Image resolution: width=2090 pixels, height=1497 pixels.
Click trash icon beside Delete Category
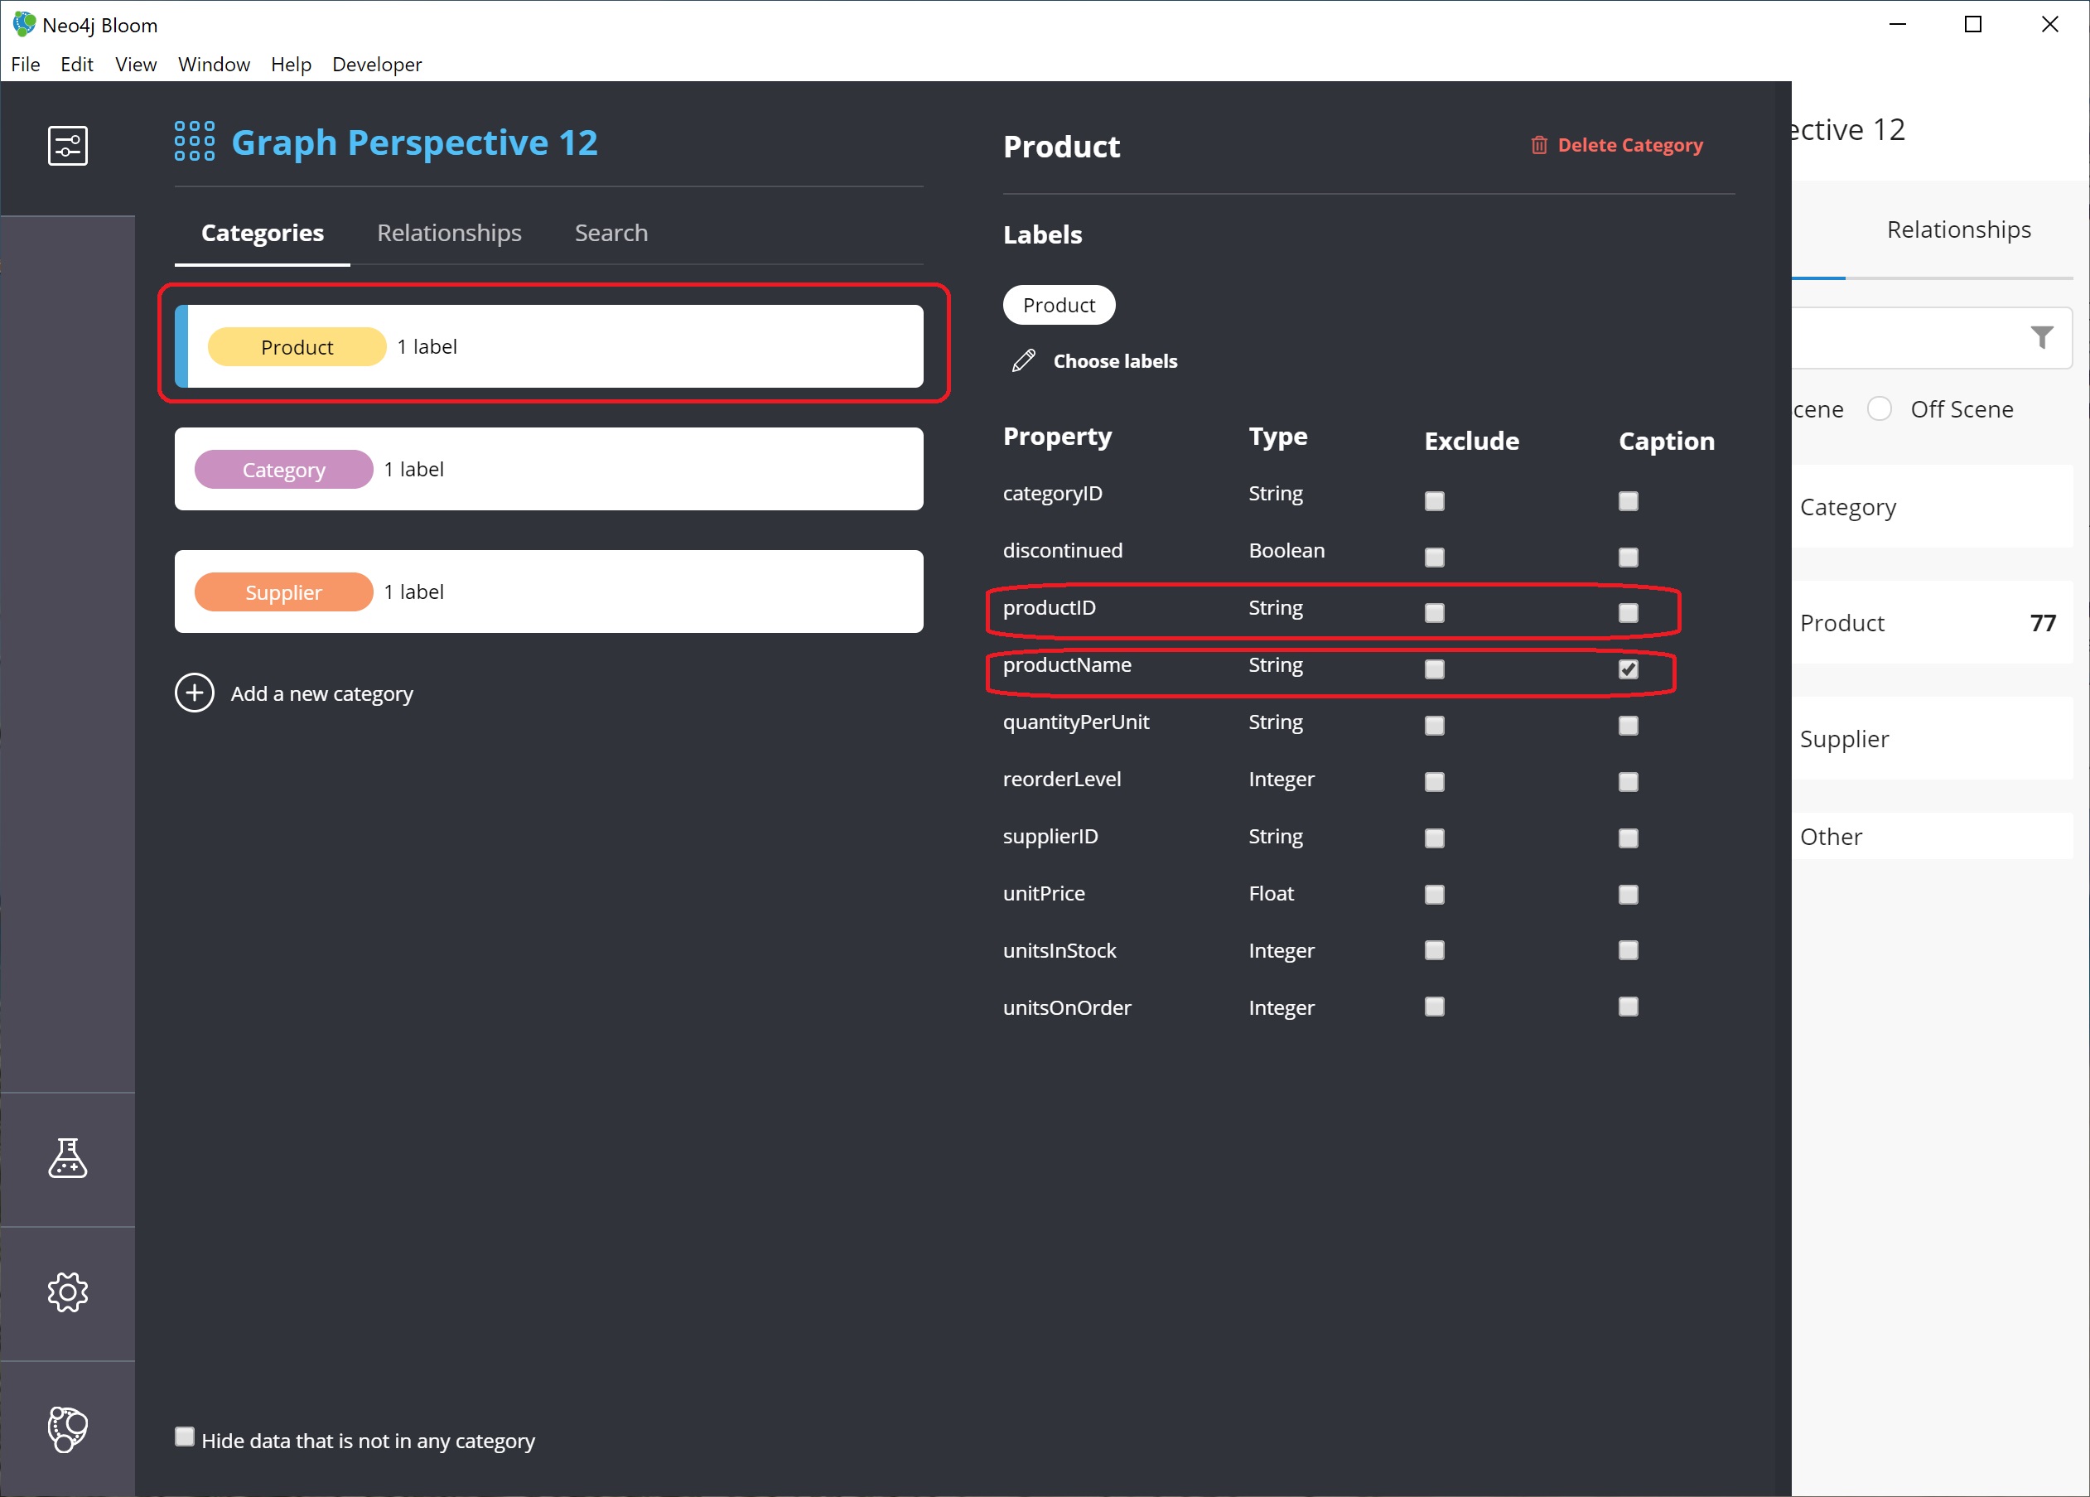pyautogui.click(x=1538, y=145)
